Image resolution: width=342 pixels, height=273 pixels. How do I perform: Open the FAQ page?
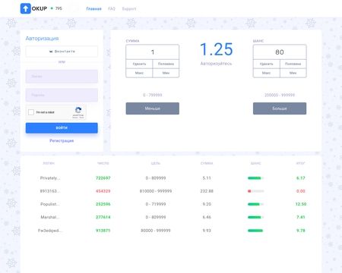coord(112,9)
